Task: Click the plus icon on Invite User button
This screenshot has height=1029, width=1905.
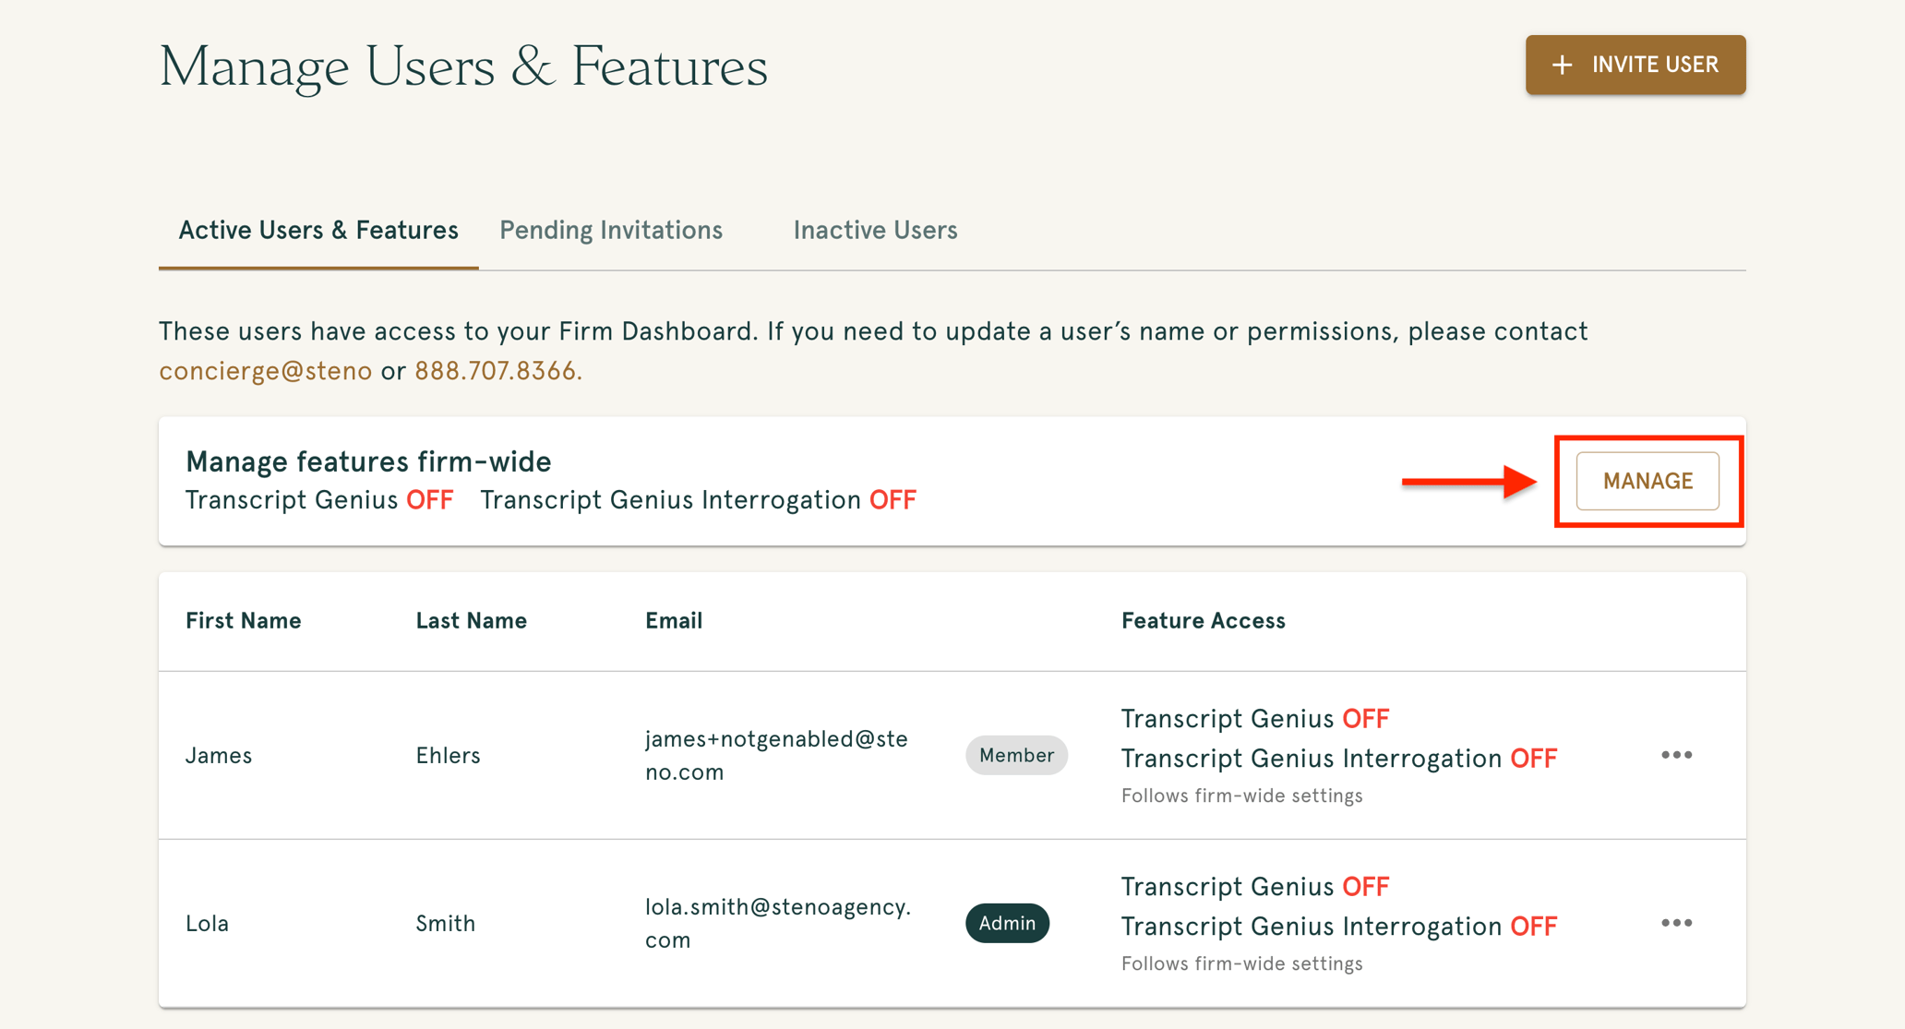Action: pyautogui.click(x=1562, y=65)
